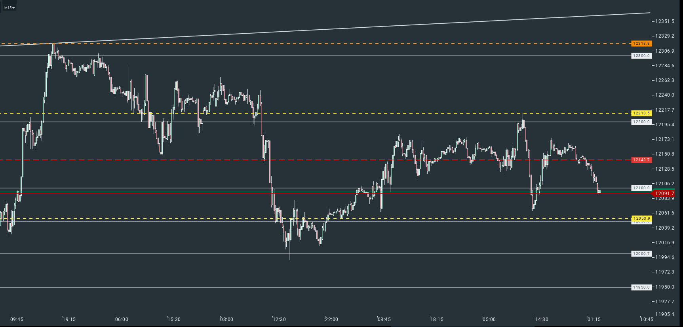Image resolution: width=683 pixels, height=327 pixels.
Task: Click the 12351.5 price axis tick
Action: click(664, 21)
